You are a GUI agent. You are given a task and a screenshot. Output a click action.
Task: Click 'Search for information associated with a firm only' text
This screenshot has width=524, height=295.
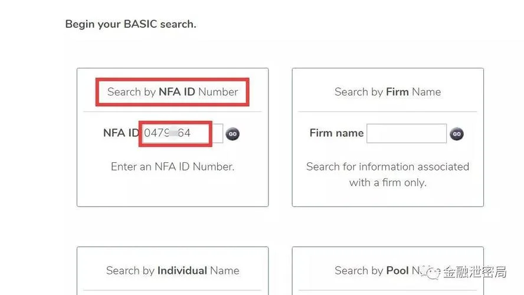388,175
